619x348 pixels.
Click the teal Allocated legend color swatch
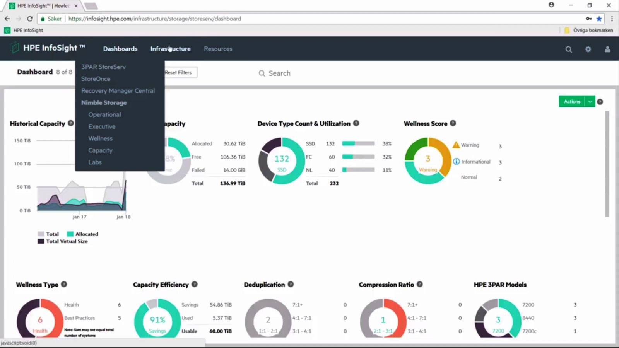(70, 234)
